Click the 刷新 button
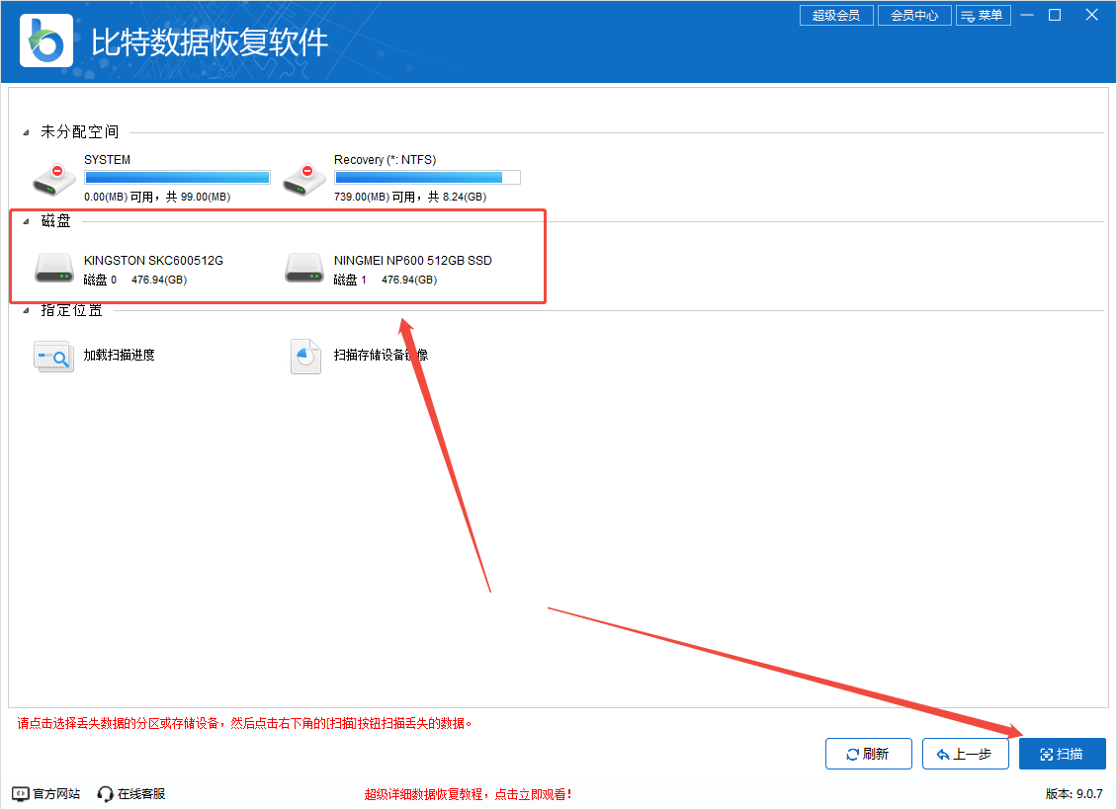Screen dimensions: 1117x810 click(x=868, y=754)
